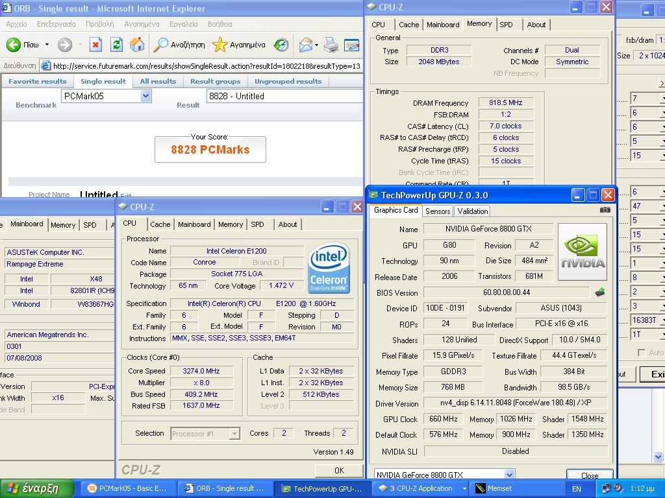Image resolution: width=665 pixels, height=498 pixels.
Task: Click the IE Forward arrow button
Action: click(65, 45)
